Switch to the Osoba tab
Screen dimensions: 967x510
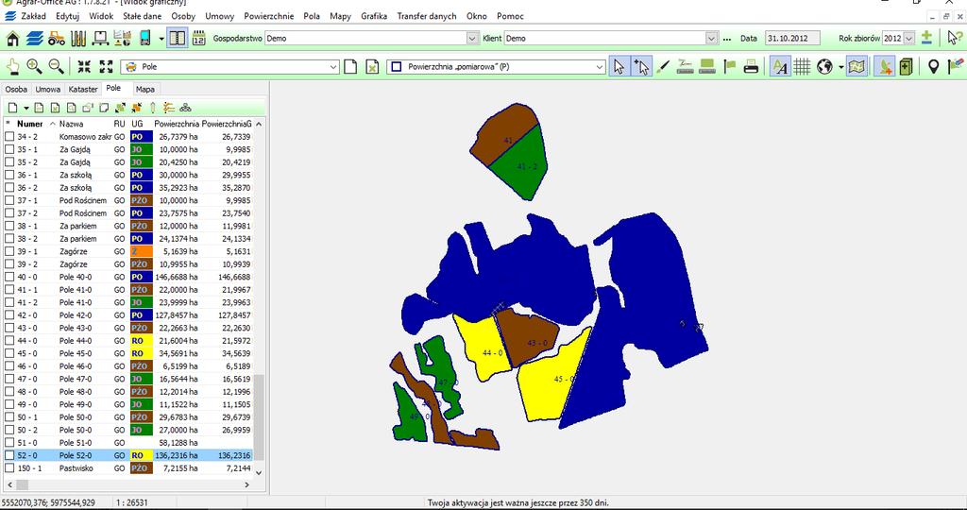pyautogui.click(x=16, y=90)
